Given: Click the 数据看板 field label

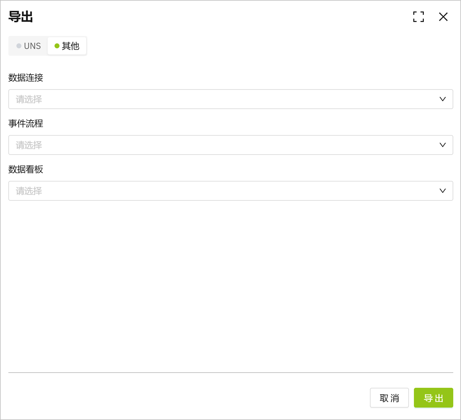Looking at the screenshot, I should pos(26,169).
